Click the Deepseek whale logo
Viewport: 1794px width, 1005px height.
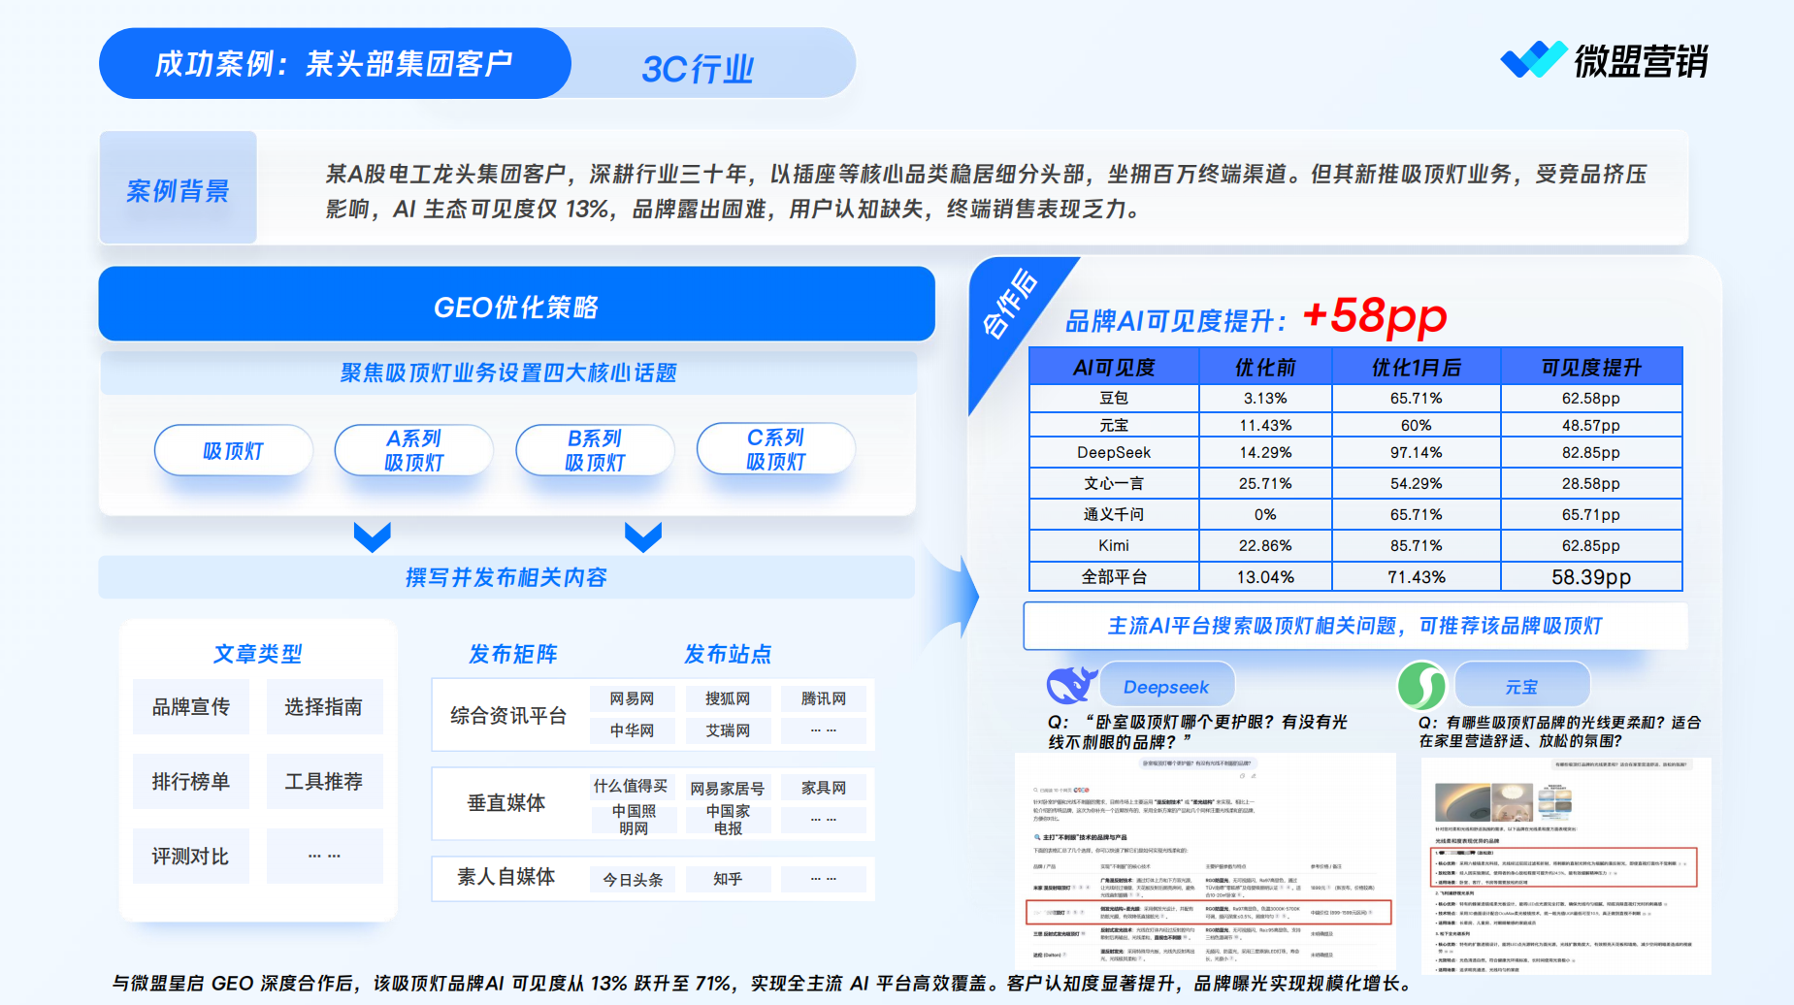click(x=1071, y=685)
